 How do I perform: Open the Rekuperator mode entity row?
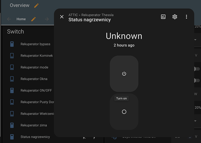click(x=34, y=67)
